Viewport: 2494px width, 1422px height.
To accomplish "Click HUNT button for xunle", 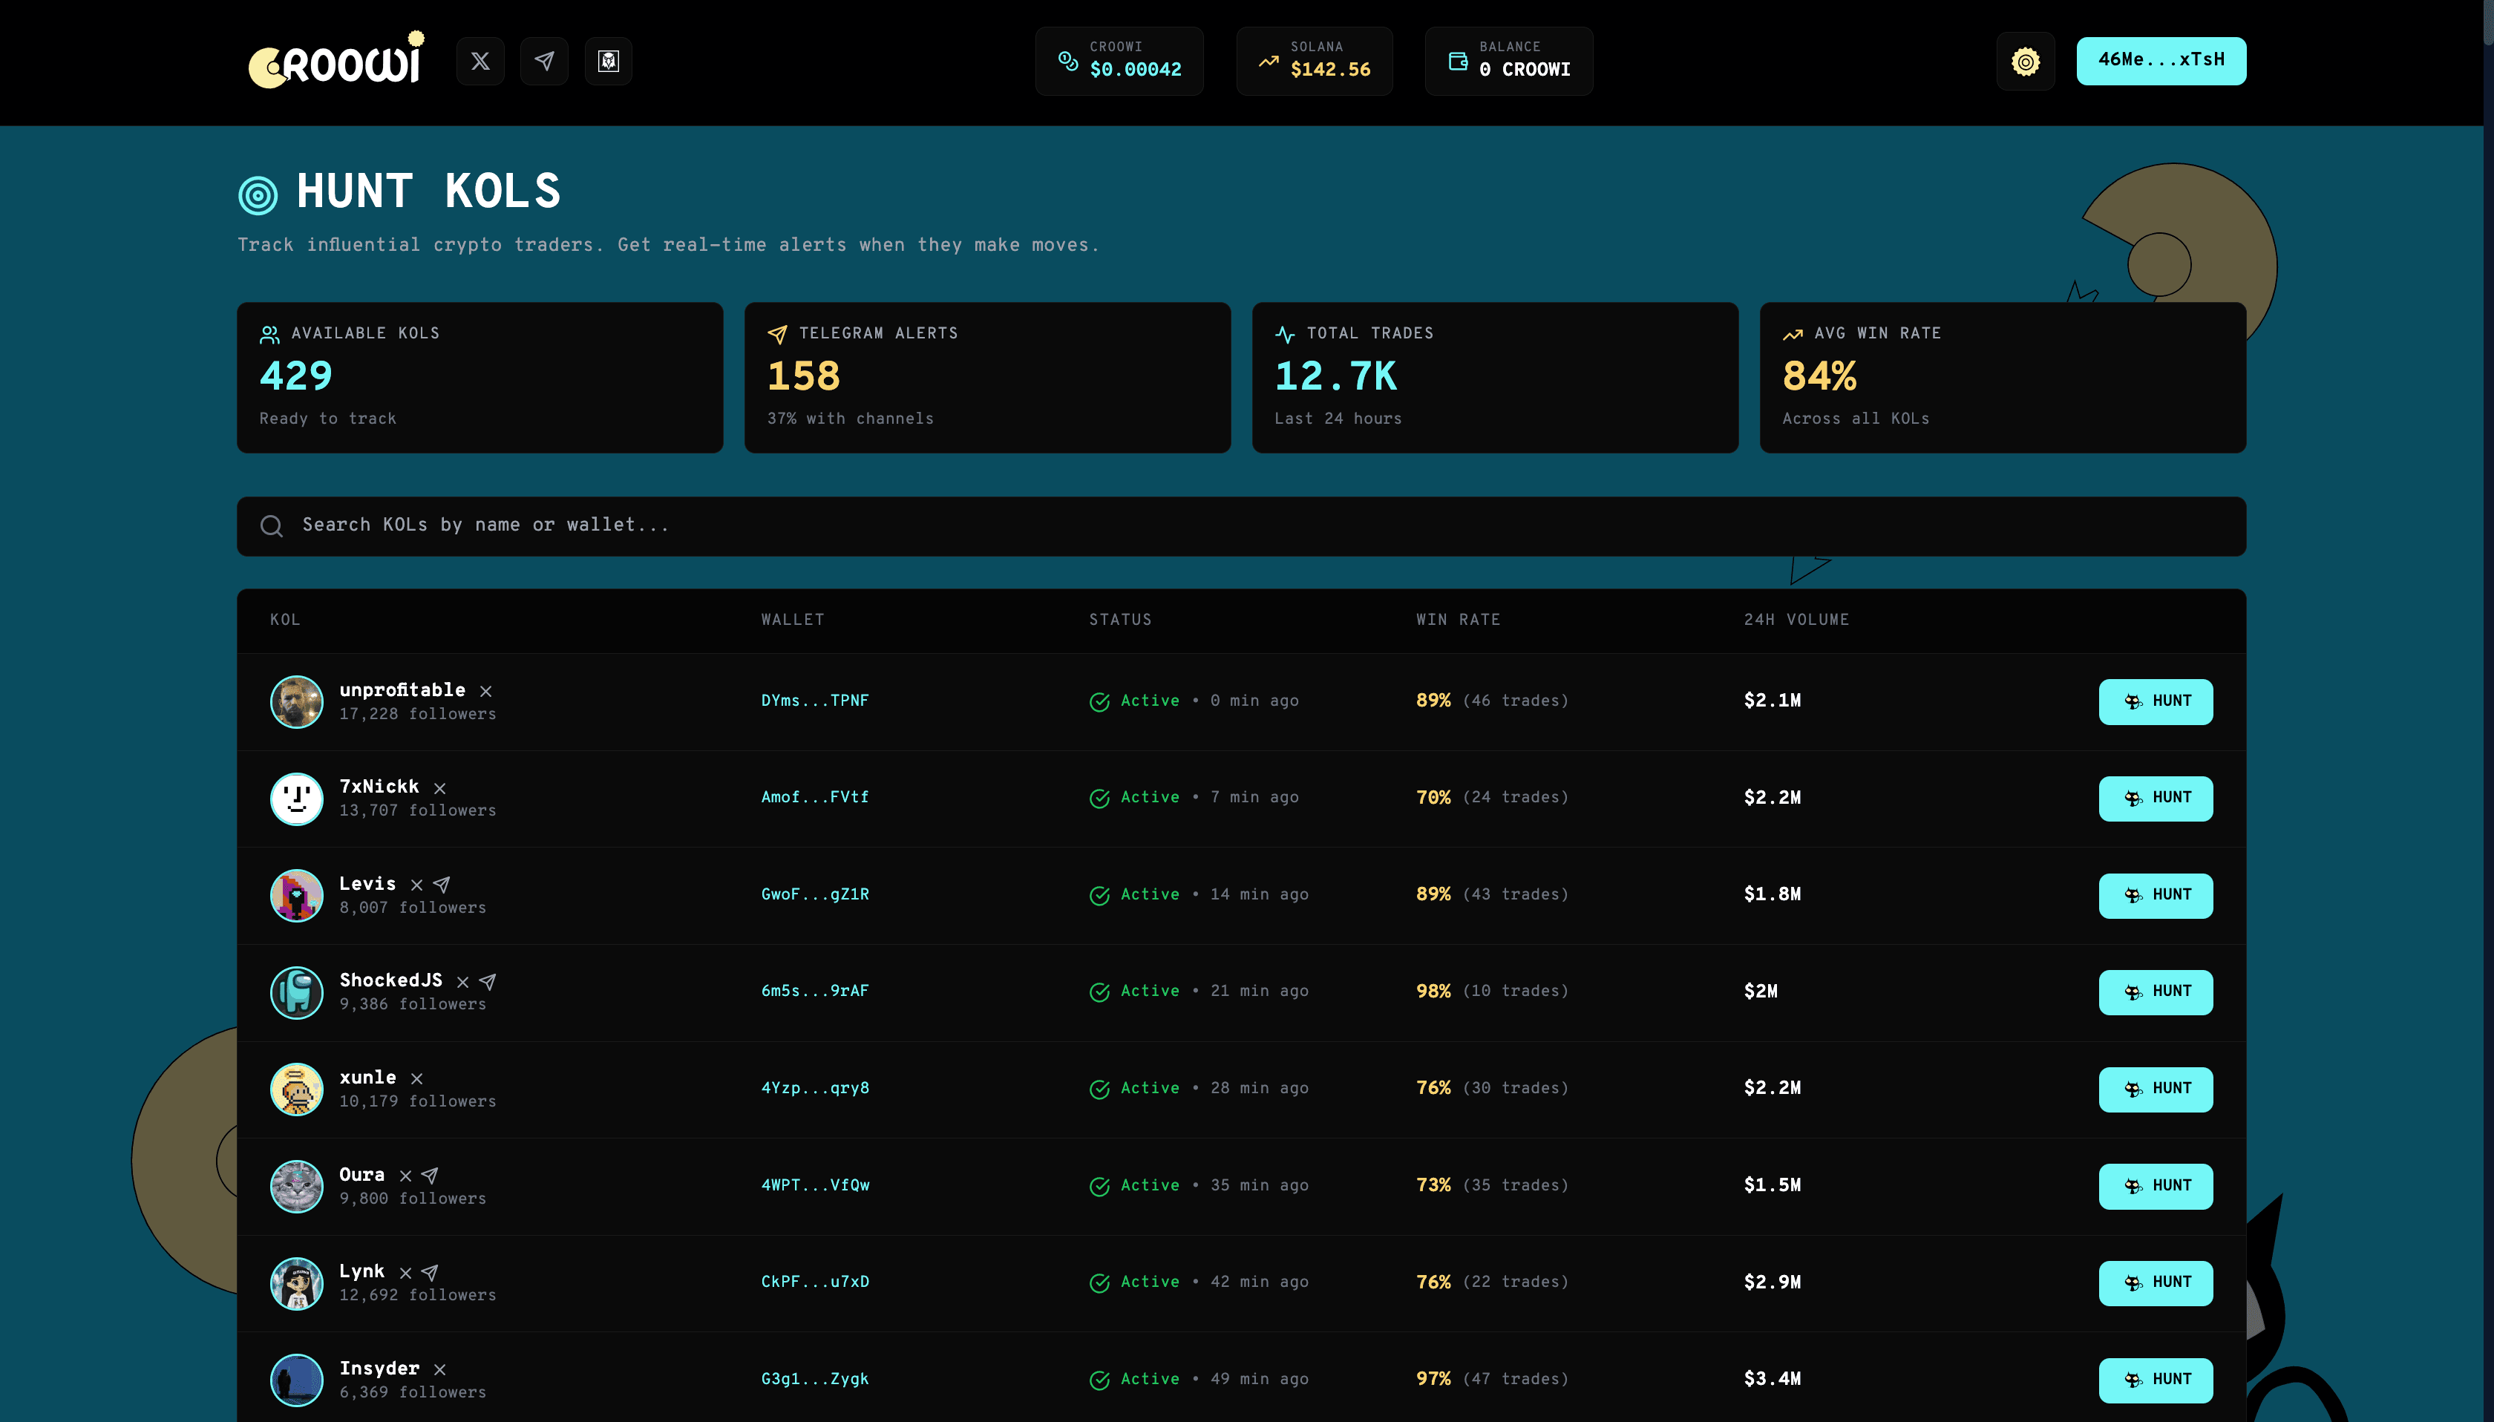I will point(2155,1089).
